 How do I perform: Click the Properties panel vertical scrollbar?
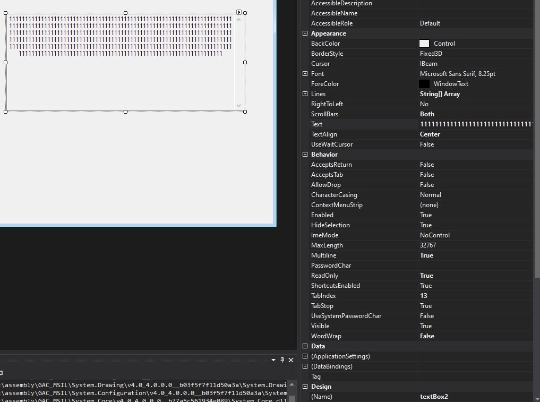click(x=537, y=138)
